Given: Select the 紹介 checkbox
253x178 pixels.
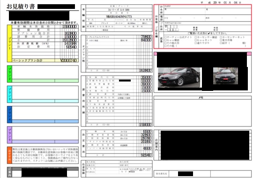Looking at the screenshot, I should click(221, 43).
